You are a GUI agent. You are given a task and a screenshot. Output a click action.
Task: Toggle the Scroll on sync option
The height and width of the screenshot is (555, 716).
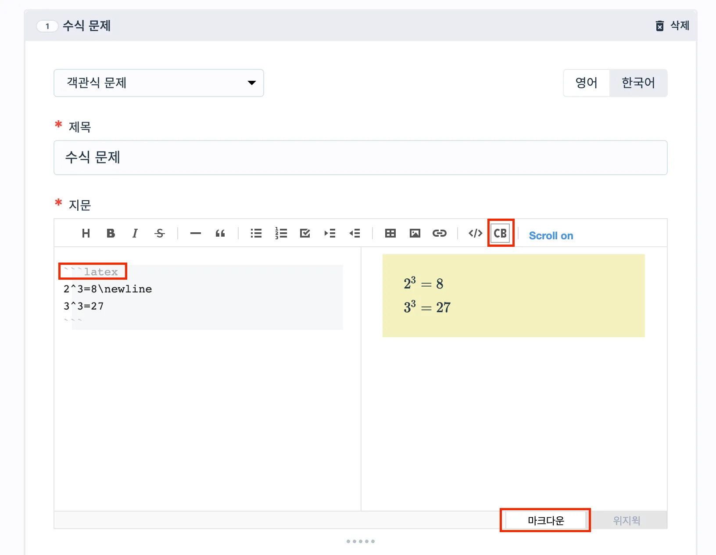point(551,236)
